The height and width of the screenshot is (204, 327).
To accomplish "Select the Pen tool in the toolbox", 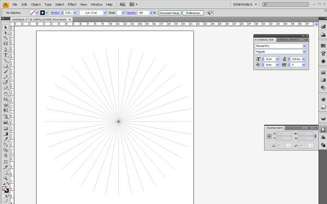I will coord(5,50).
